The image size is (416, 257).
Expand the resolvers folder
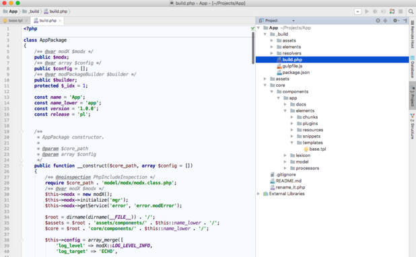point(272,53)
